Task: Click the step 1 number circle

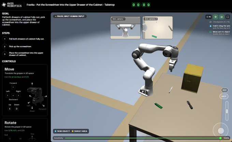Action: (5, 39)
